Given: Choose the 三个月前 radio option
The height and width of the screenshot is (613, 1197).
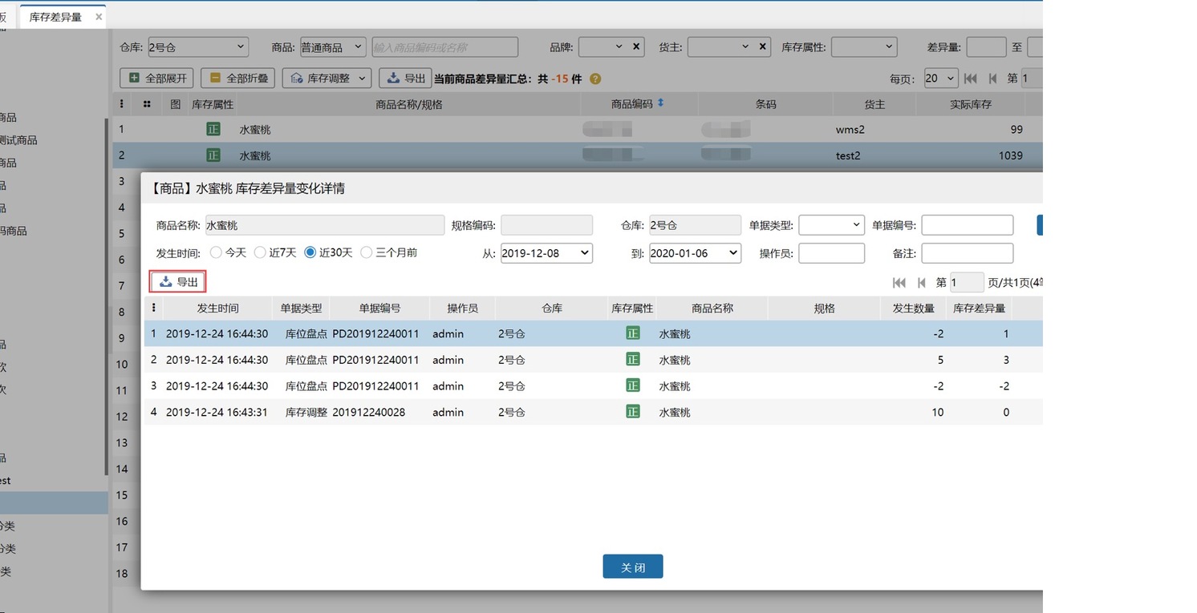Looking at the screenshot, I should click(367, 252).
